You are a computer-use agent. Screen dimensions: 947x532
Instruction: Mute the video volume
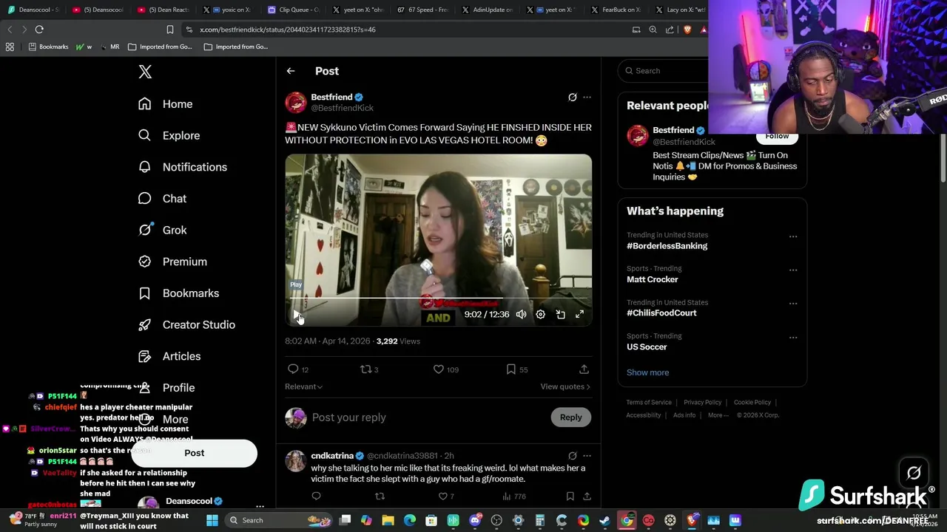pyautogui.click(x=521, y=314)
